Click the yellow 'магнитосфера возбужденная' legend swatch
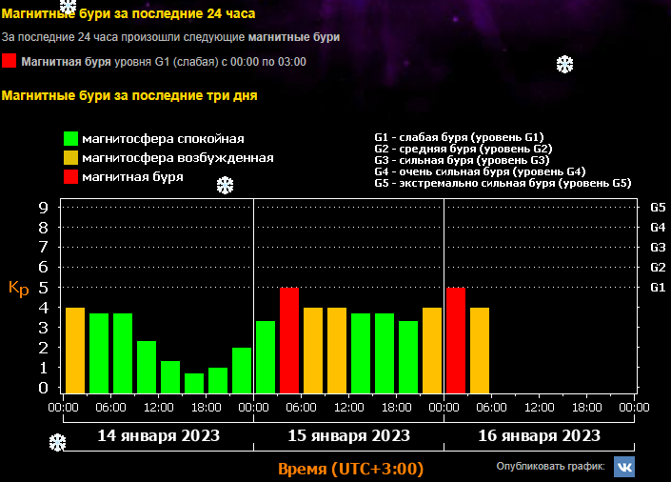Screen dimensions: 671x482 pos(70,158)
